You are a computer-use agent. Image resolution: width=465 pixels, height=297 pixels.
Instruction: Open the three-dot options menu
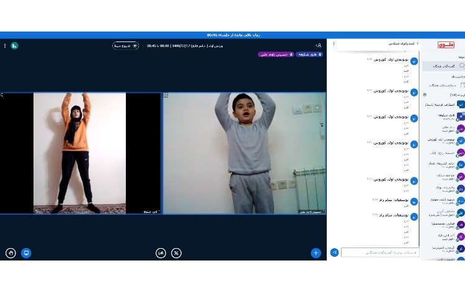[4, 45]
